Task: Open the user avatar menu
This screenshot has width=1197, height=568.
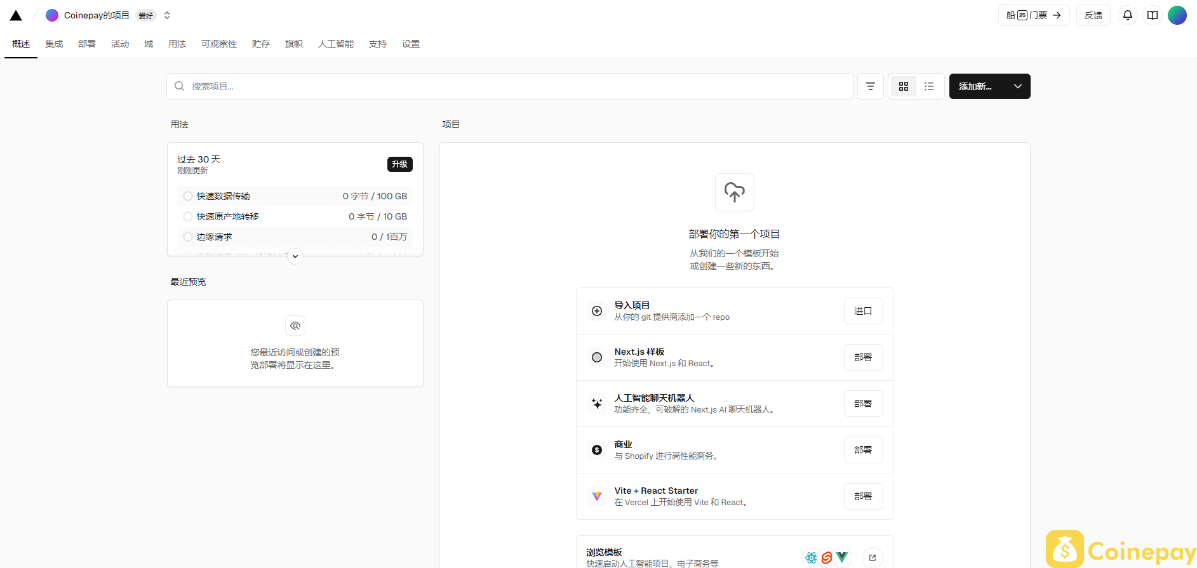Action: tap(1177, 15)
